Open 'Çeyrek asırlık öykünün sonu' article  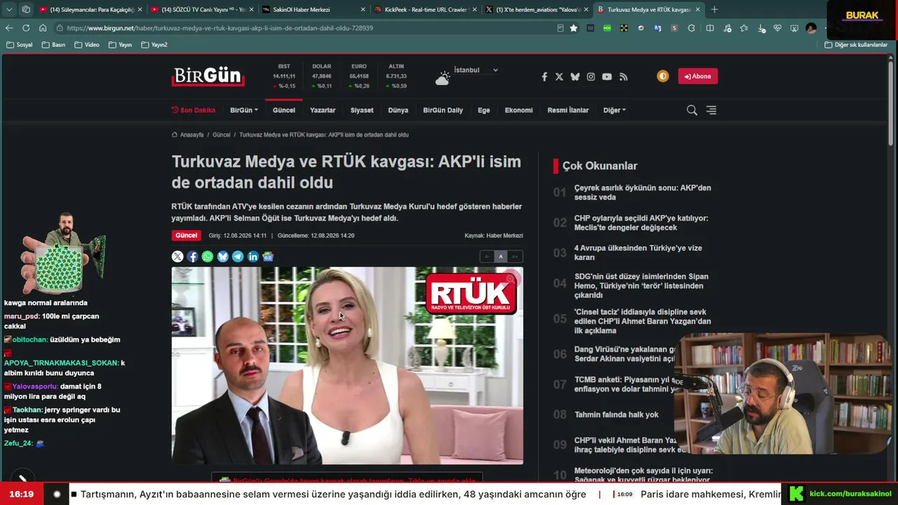(643, 193)
